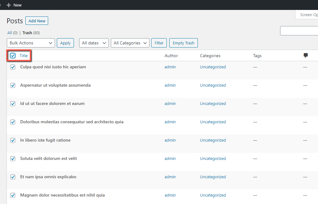318x204 pixels.
Task: Select the Trash (80) posts view
Action: pos(31,33)
